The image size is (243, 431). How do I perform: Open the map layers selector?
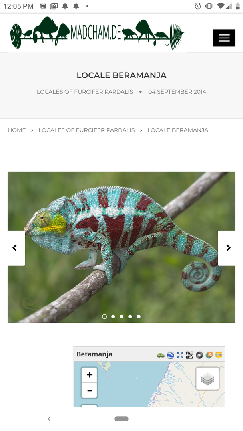click(x=207, y=378)
